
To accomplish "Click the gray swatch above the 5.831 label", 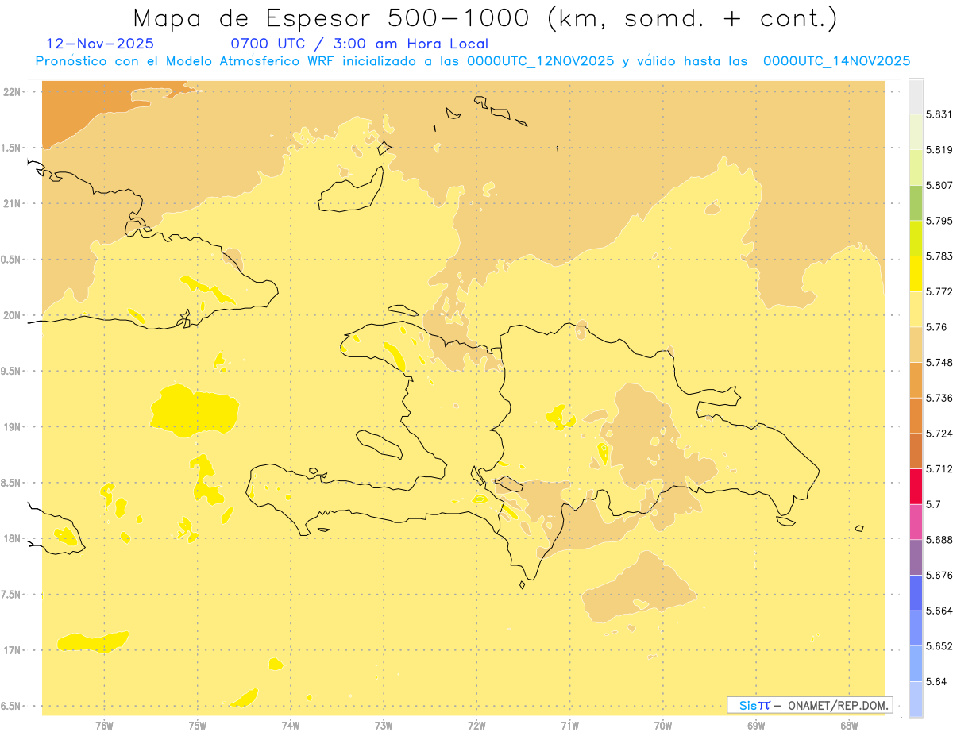I will pos(916,96).
